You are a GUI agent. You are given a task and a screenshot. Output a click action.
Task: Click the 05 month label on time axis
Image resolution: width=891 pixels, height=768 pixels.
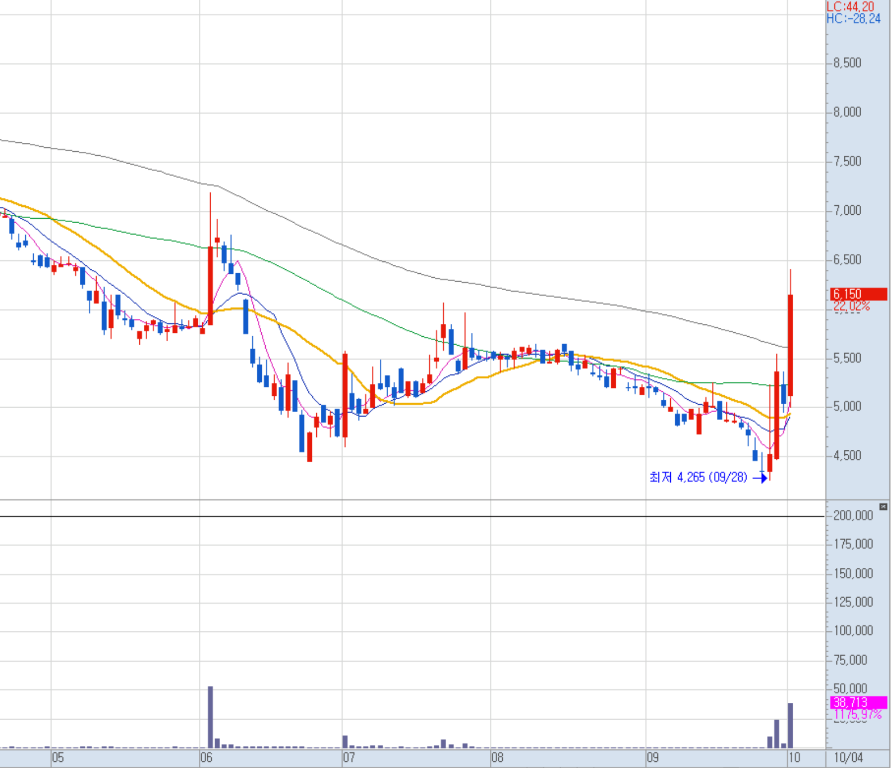point(58,757)
